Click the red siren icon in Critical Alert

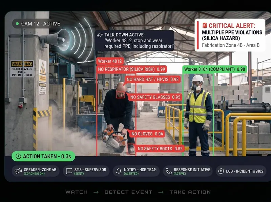point(205,26)
